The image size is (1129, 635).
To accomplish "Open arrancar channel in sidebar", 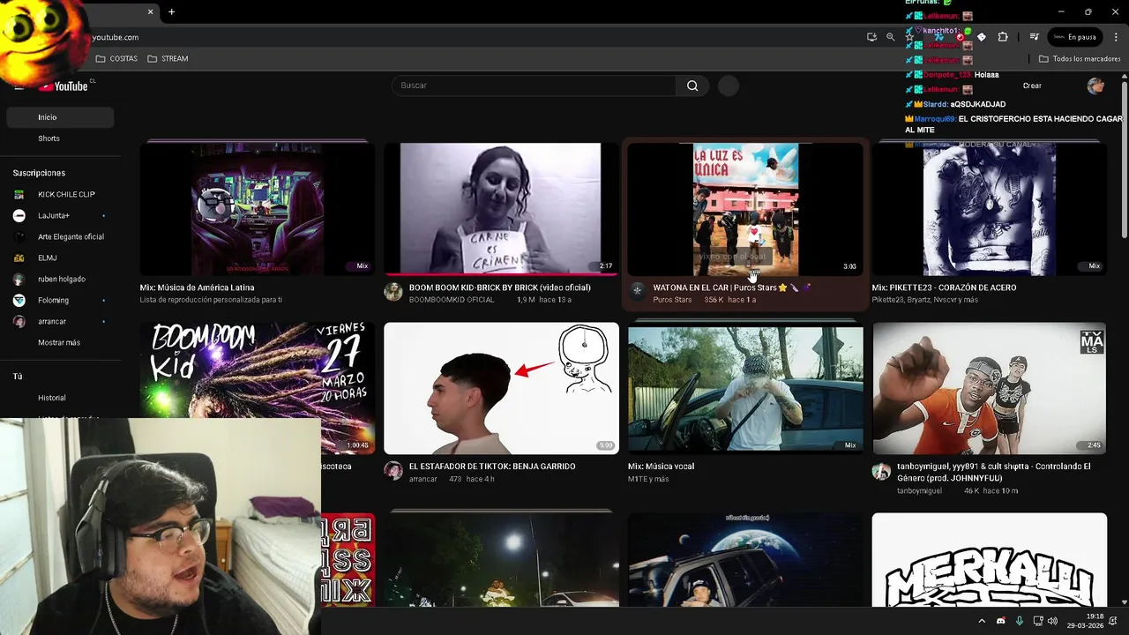I will pyautogui.click(x=60, y=321).
